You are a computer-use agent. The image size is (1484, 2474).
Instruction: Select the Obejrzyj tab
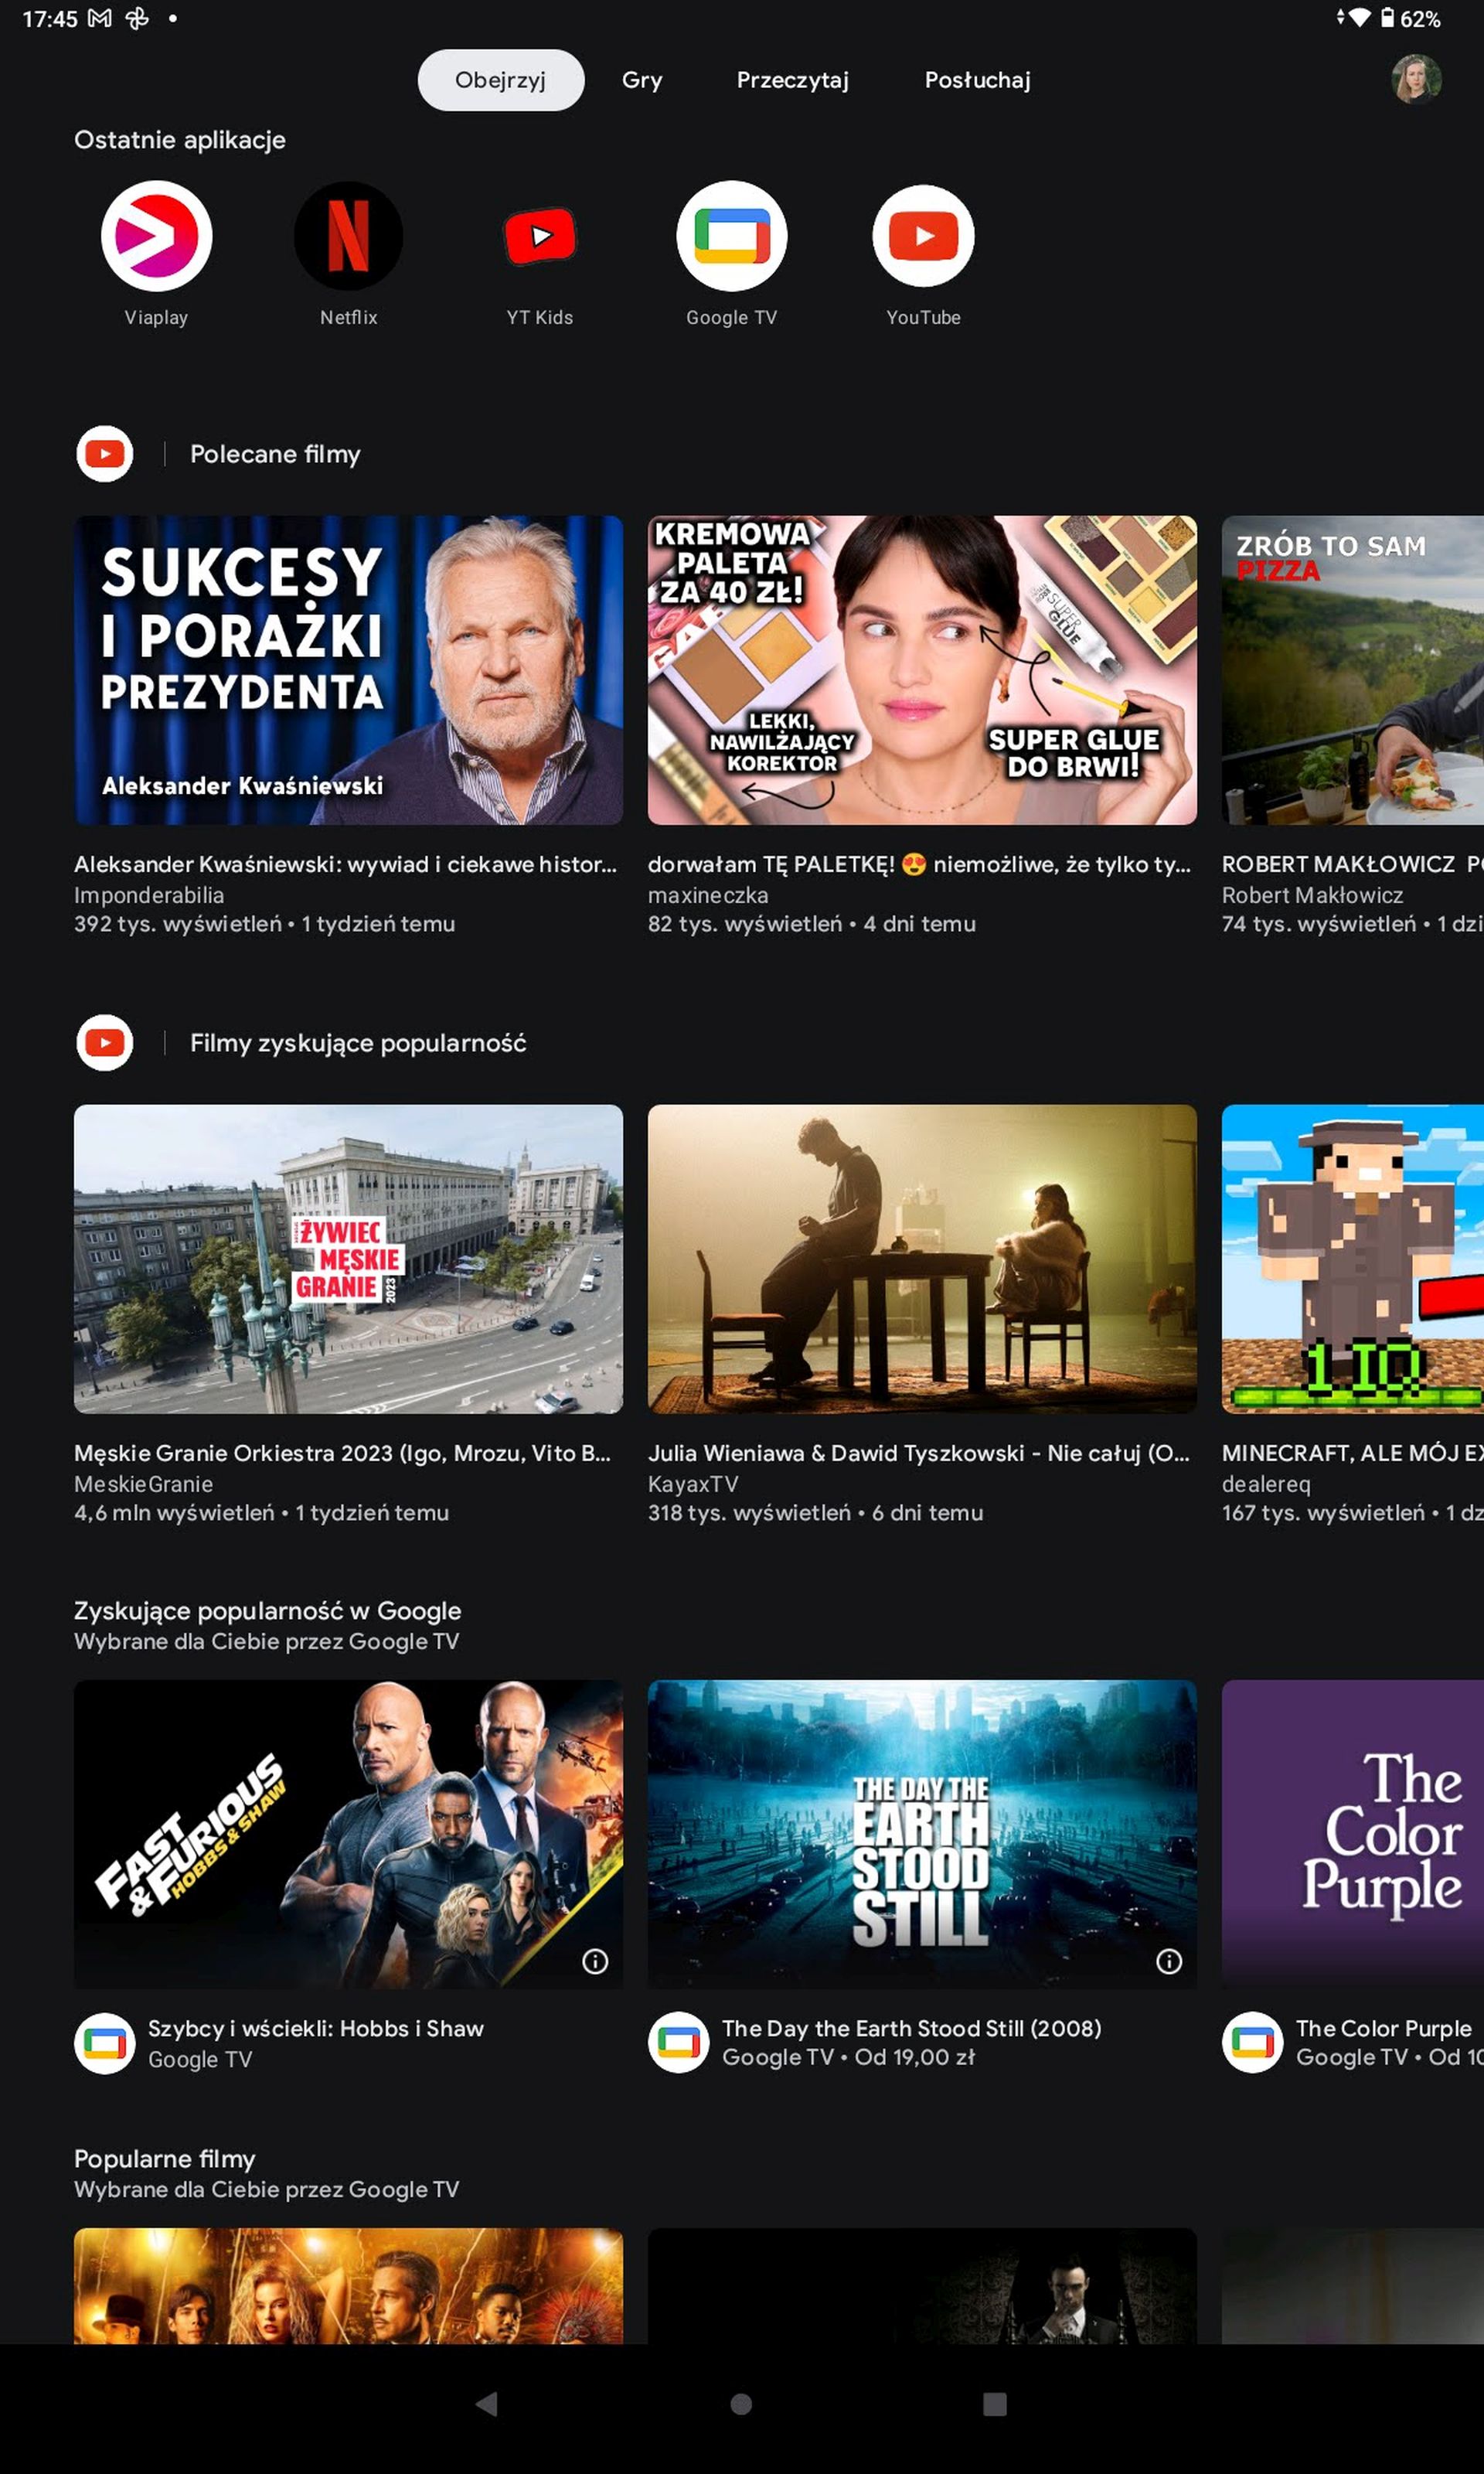501,80
